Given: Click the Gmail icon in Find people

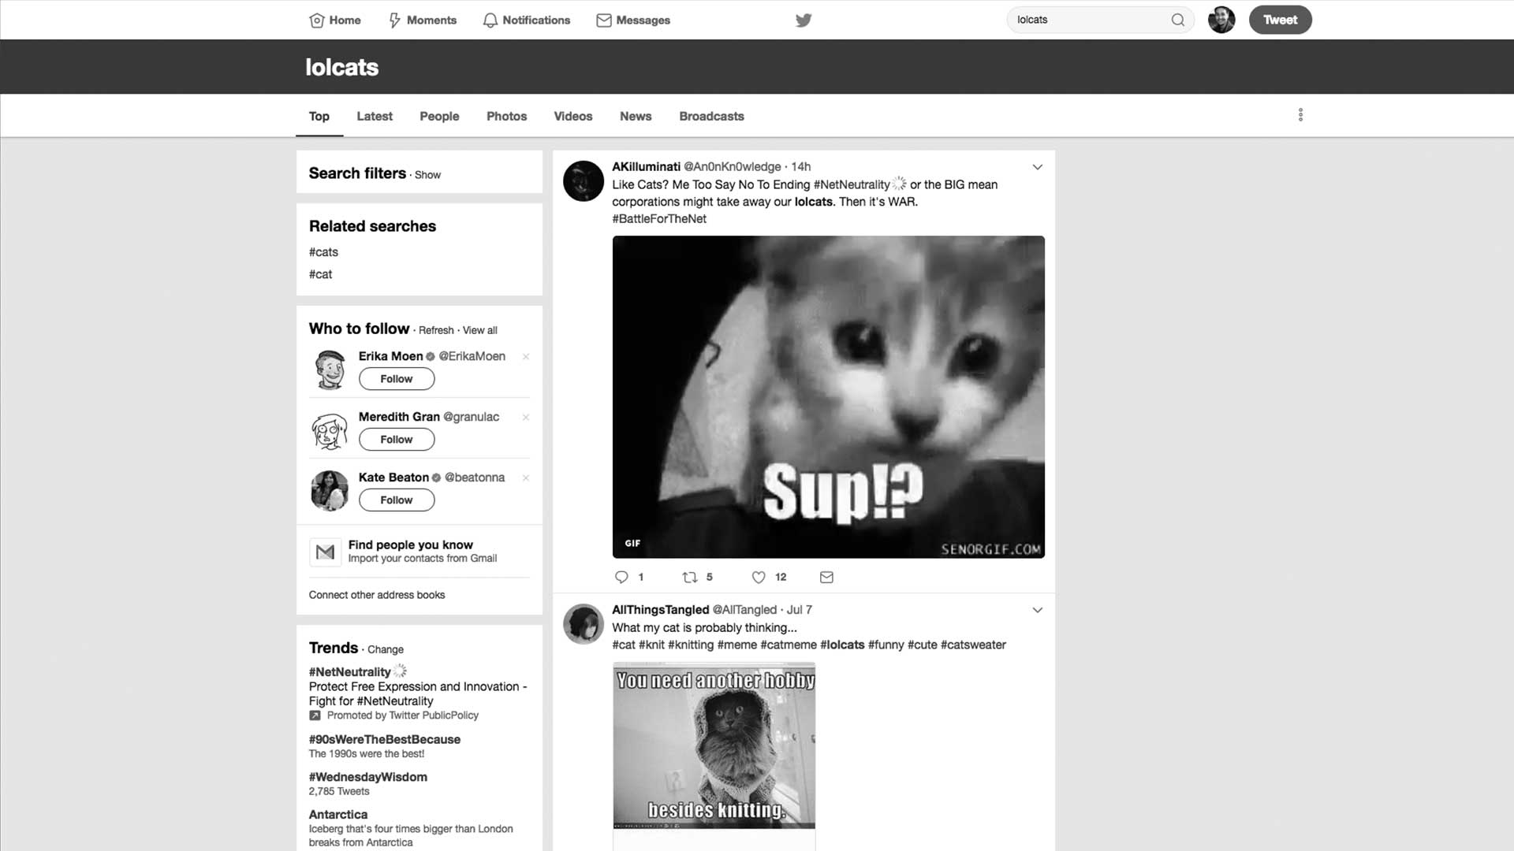Looking at the screenshot, I should point(325,552).
